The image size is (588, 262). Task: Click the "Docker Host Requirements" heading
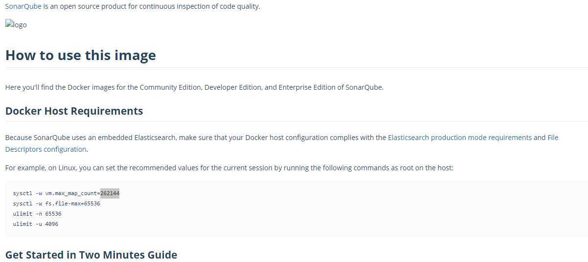pyautogui.click(x=74, y=111)
